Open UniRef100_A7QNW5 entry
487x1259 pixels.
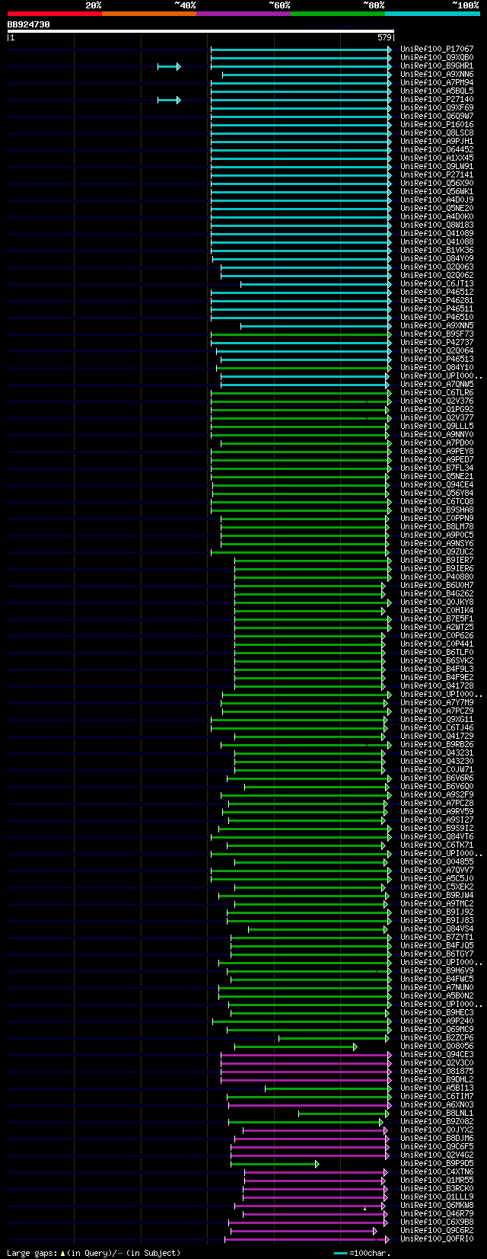click(x=437, y=385)
